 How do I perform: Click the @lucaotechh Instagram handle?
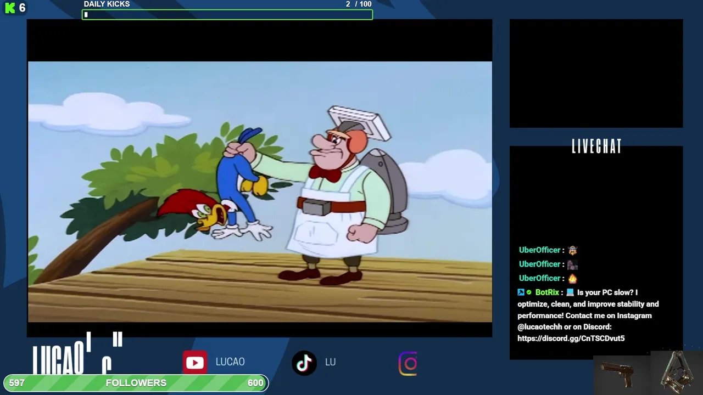coord(540,327)
